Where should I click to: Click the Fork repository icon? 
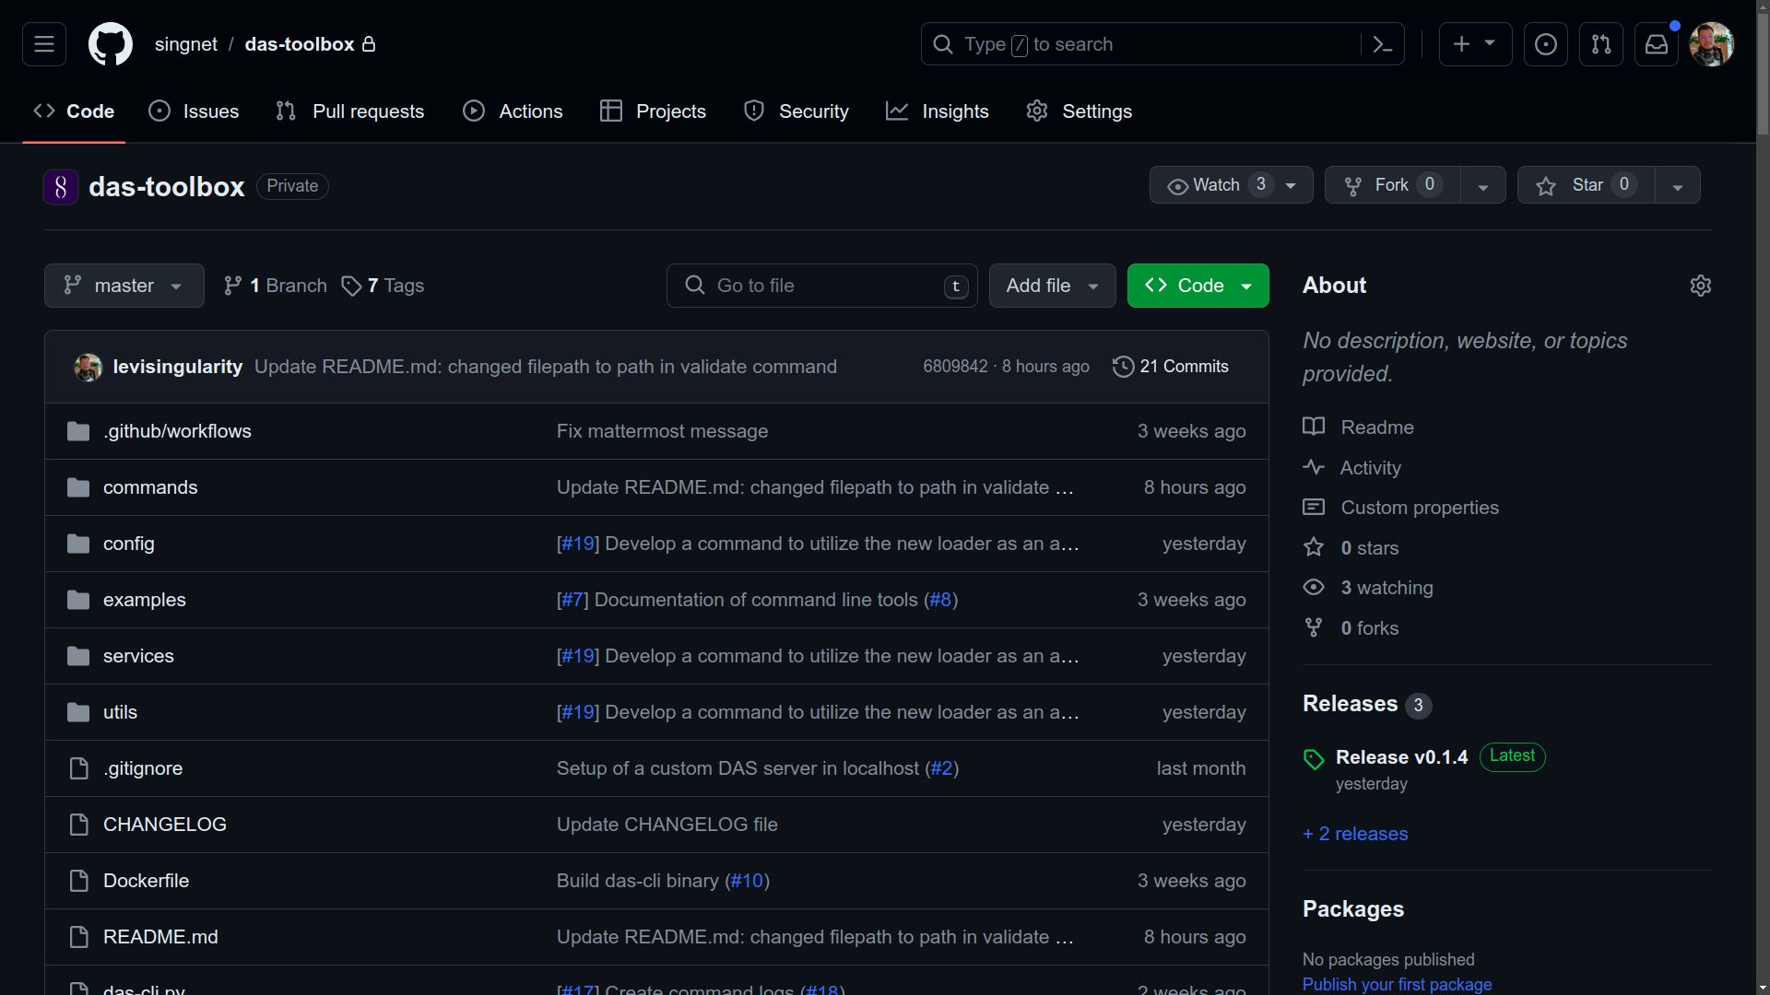coord(1353,184)
